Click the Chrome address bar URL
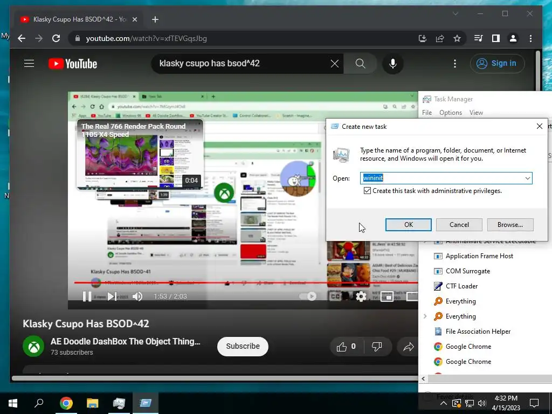This screenshot has height=414, width=552. 146,38
